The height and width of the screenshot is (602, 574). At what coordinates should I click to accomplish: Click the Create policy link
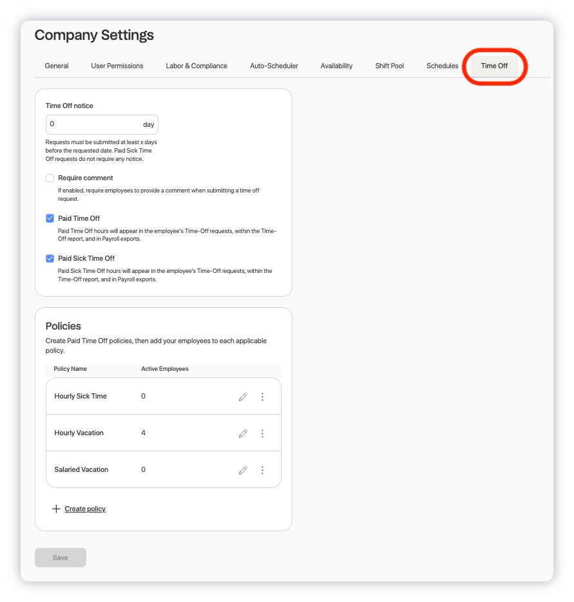click(85, 509)
